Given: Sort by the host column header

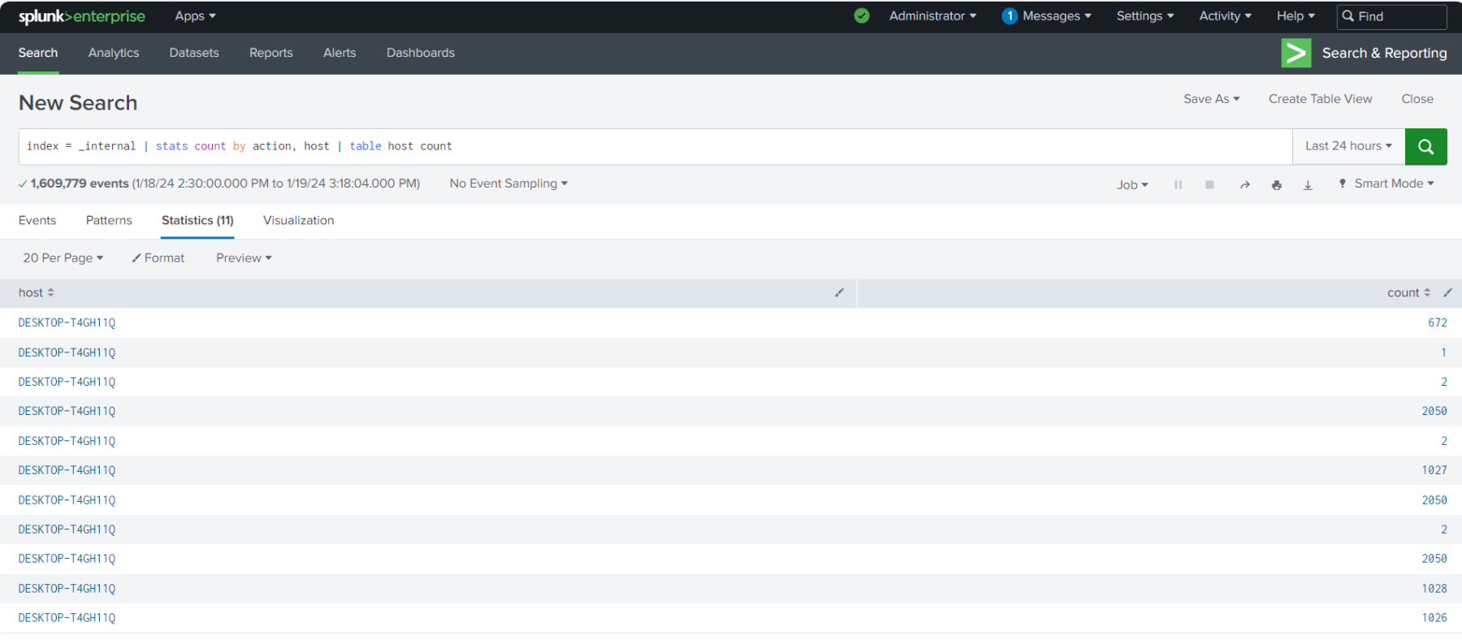Looking at the screenshot, I should click(37, 292).
